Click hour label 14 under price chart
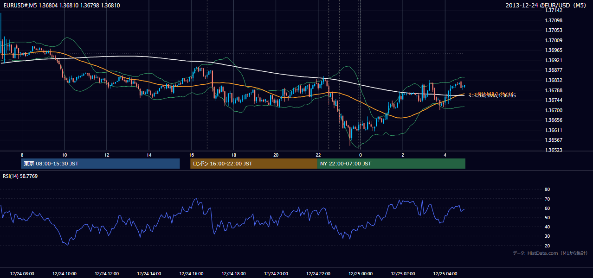The height and width of the screenshot is (278, 593). click(149, 155)
